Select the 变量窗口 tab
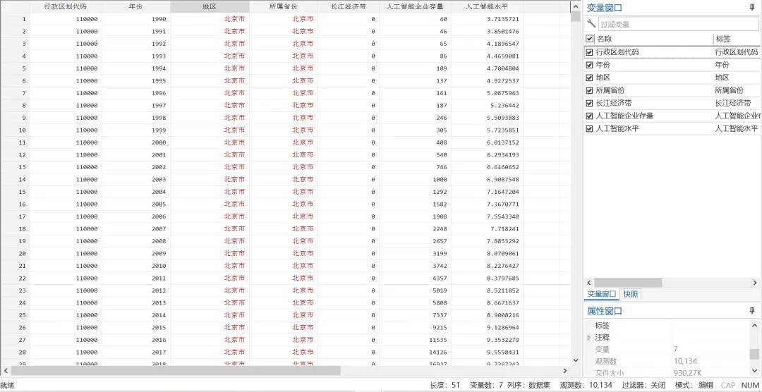 [x=602, y=294]
